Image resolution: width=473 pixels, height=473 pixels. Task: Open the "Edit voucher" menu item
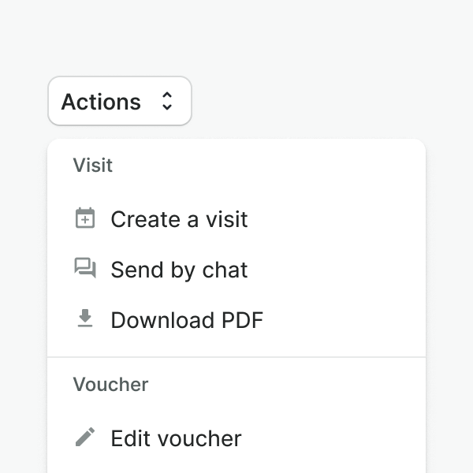click(176, 438)
